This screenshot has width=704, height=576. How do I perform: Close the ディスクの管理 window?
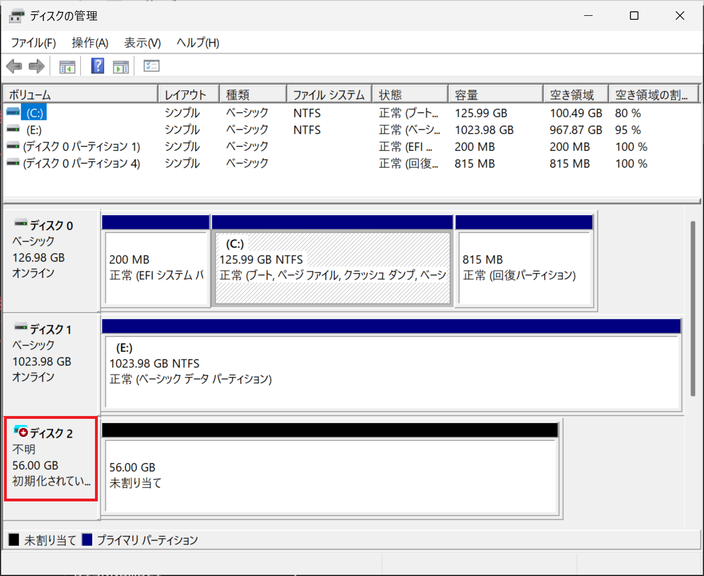coord(680,16)
